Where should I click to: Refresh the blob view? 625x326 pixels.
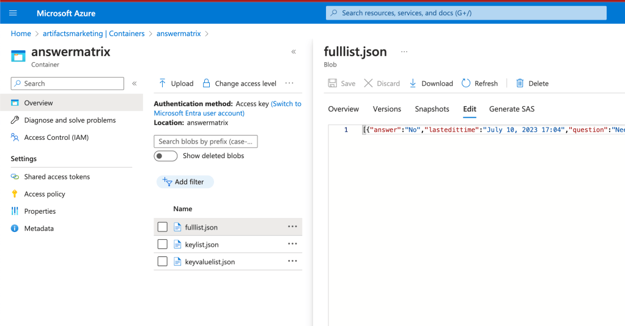[x=480, y=84]
